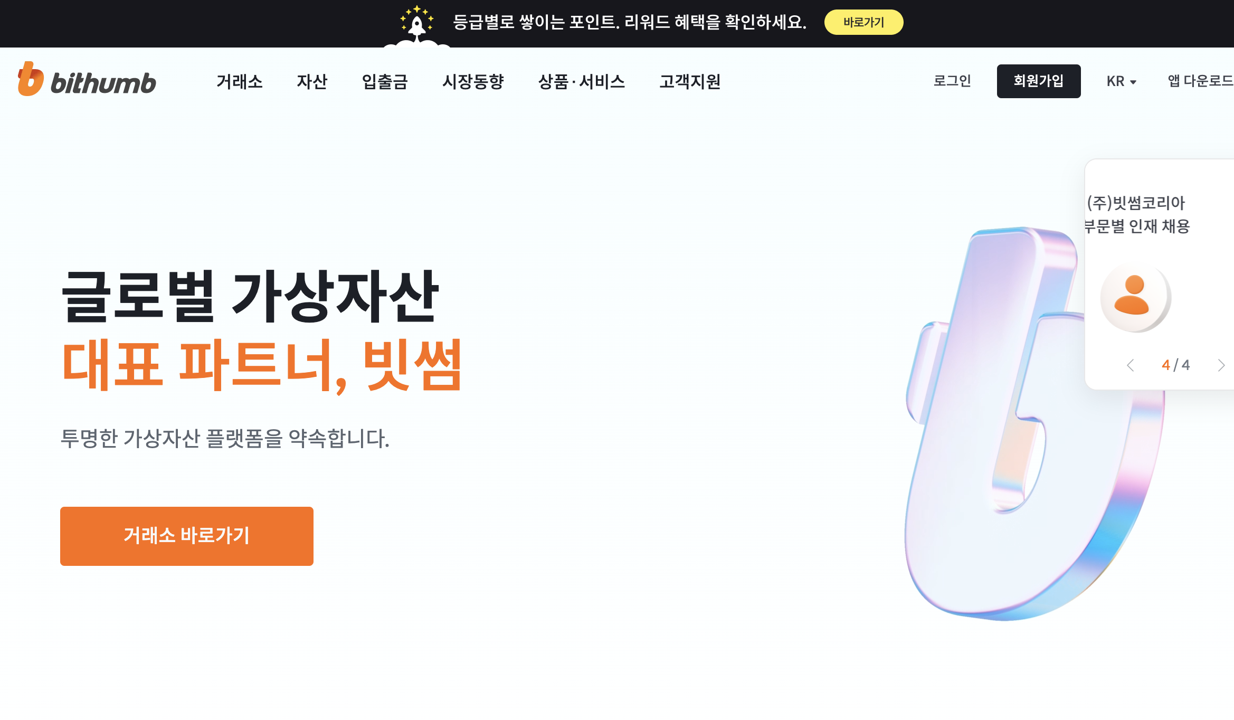The image size is (1234, 720).
Task: Open the 입출금 menu
Action: pyautogui.click(x=385, y=81)
